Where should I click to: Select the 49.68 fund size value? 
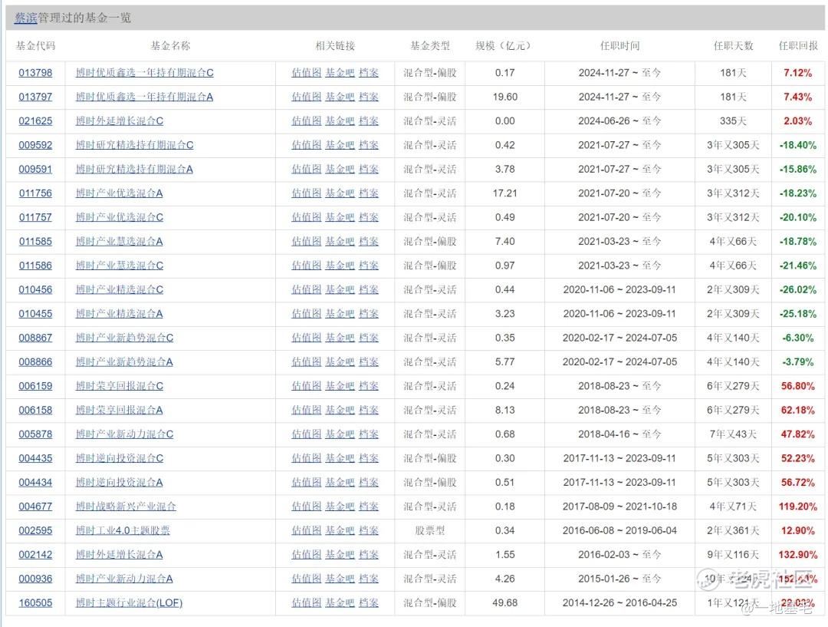[504, 602]
